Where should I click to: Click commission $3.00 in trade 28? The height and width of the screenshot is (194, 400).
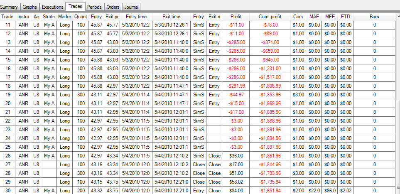tap(298, 173)
